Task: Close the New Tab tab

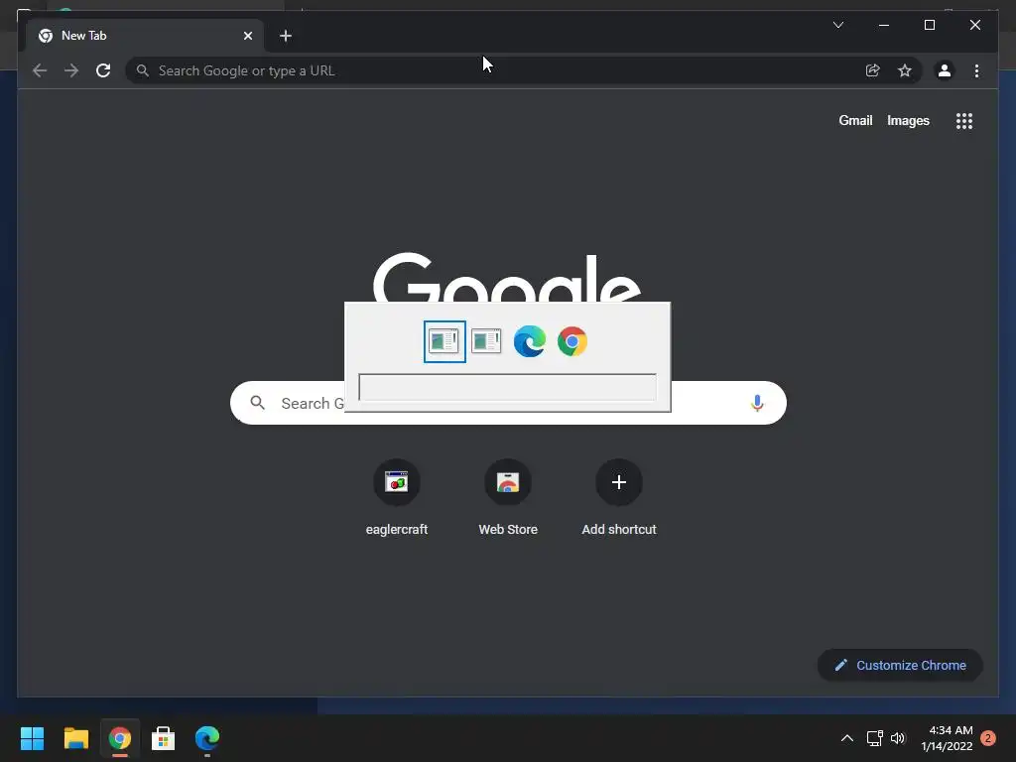Action: point(247,36)
